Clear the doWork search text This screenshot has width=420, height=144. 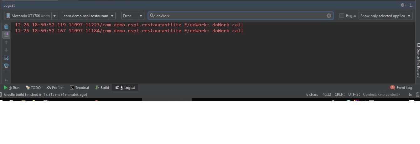(x=329, y=16)
